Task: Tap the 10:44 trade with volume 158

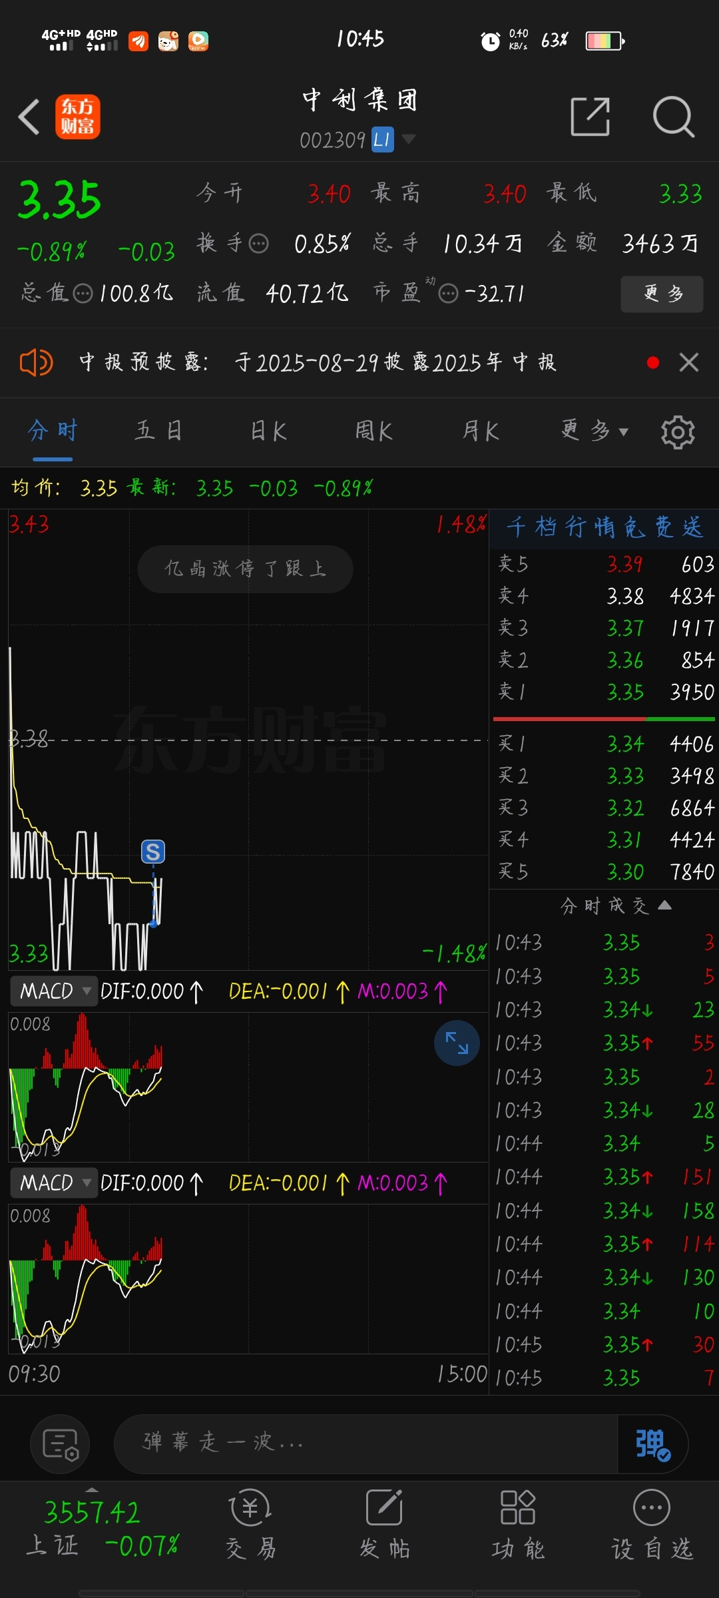Action: coord(605,1210)
